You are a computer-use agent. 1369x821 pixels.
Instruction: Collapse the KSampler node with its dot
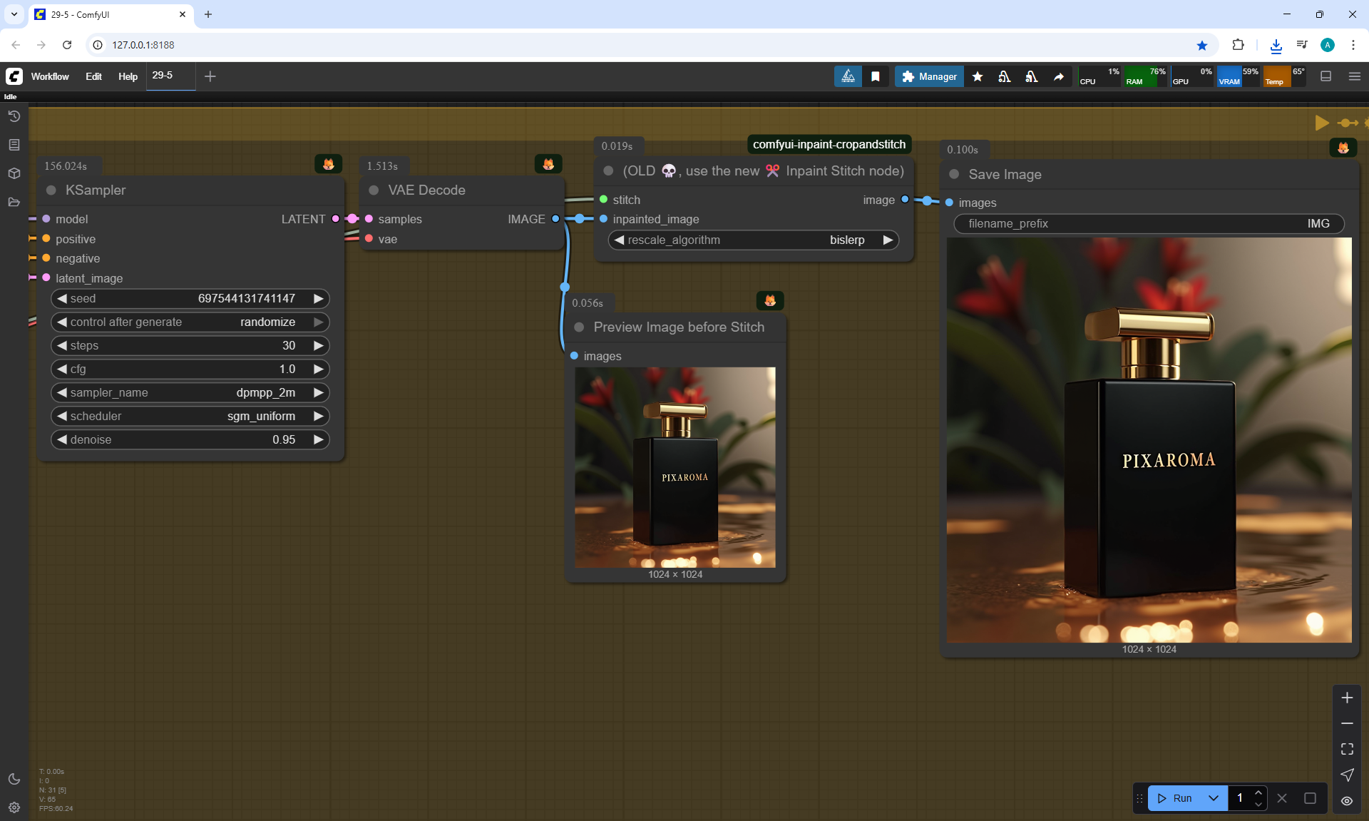(x=51, y=190)
